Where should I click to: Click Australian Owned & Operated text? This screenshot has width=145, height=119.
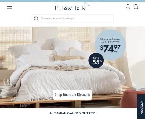[x=73, y=113]
